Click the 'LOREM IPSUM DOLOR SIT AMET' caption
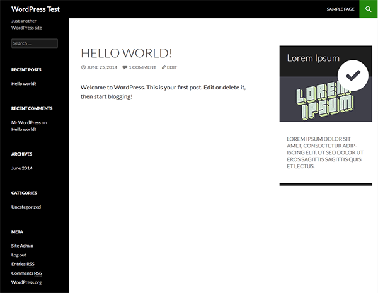378x293 pixels. coord(325,152)
